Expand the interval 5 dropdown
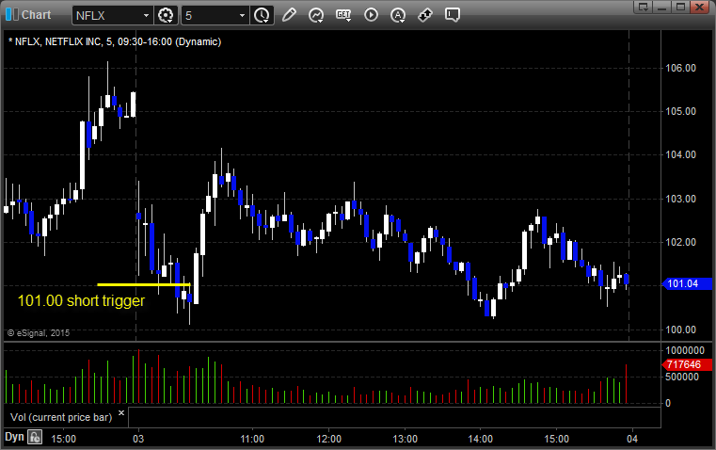The height and width of the screenshot is (450, 716). 243,15
